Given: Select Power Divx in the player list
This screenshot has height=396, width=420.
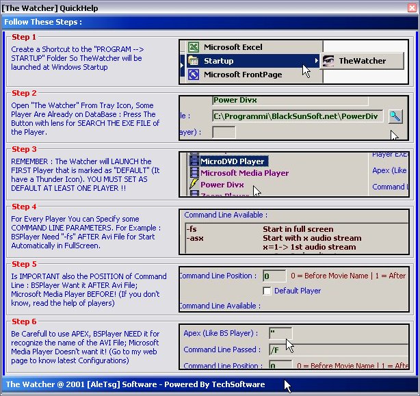Looking at the screenshot, I should [222, 185].
